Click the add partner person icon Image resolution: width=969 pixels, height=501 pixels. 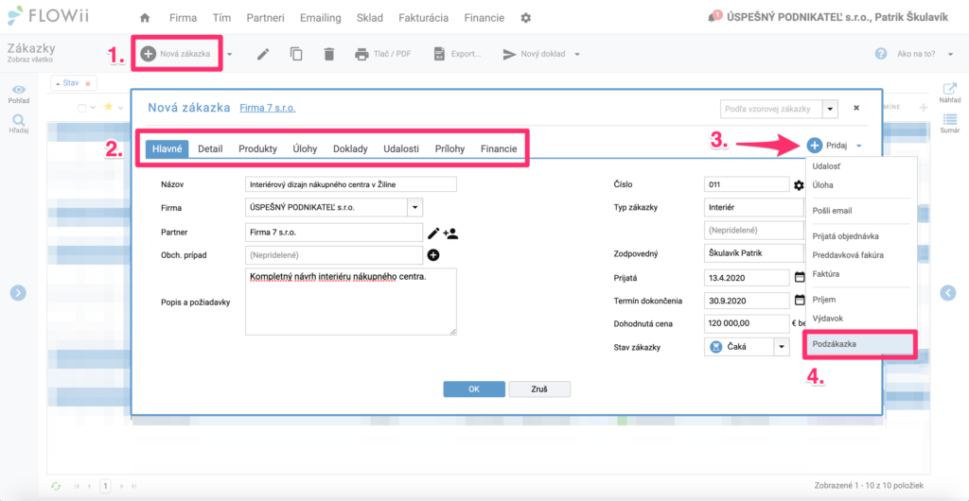(450, 233)
